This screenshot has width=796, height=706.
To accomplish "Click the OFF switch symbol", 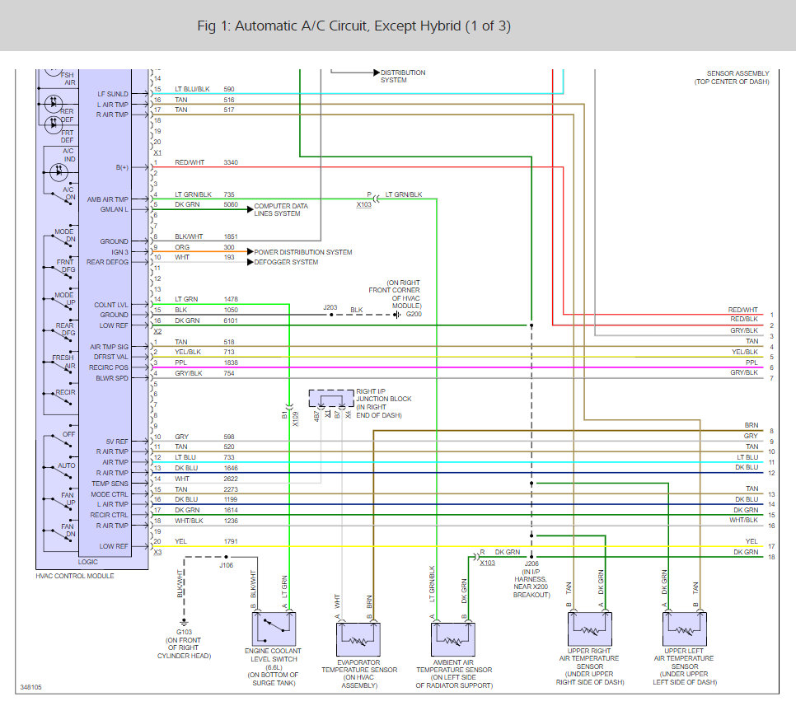I will (61, 440).
